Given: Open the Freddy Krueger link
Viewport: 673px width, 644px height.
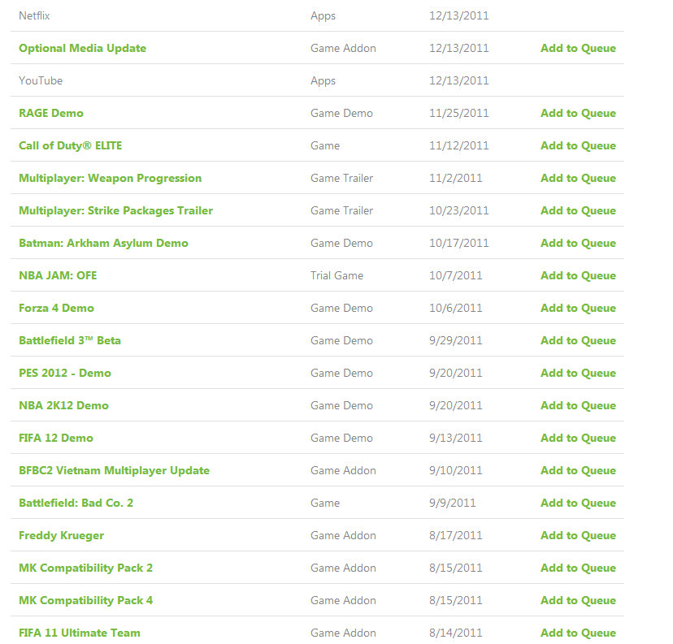Looking at the screenshot, I should [x=62, y=535].
